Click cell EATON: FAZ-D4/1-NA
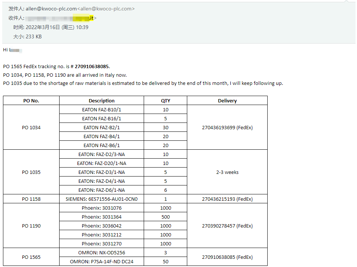 click(x=102, y=181)
